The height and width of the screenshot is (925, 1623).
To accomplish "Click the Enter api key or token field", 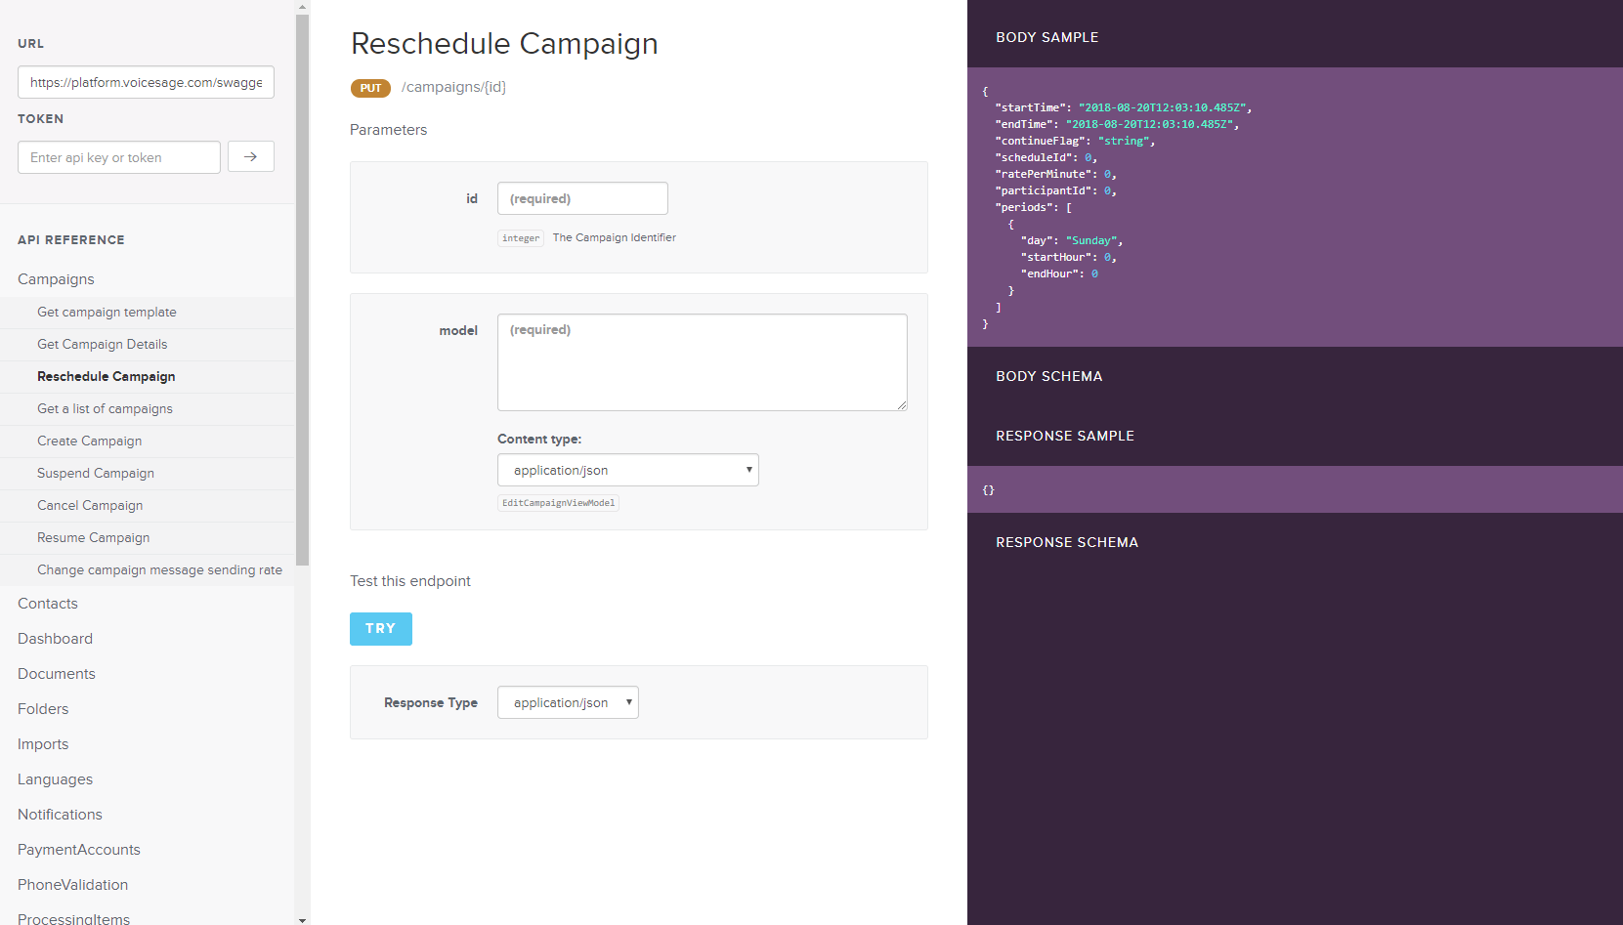I will pyautogui.click(x=117, y=156).
